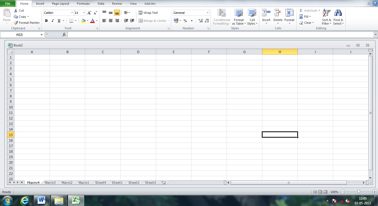Click the Decrease Indent icon
The height and width of the screenshot is (206, 378).
click(x=126, y=21)
